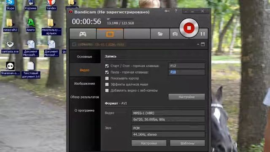Select the camtasia.exe desktop icon
Image resolution: width=270 pixels, height=152 pixels.
[10, 47]
